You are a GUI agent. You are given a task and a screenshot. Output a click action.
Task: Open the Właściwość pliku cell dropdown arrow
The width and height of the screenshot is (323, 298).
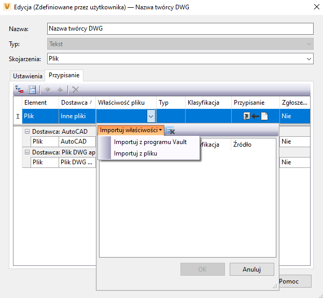click(x=151, y=116)
